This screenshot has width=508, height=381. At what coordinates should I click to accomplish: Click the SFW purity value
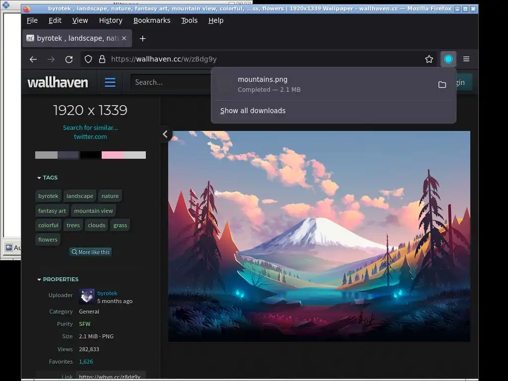pos(84,324)
